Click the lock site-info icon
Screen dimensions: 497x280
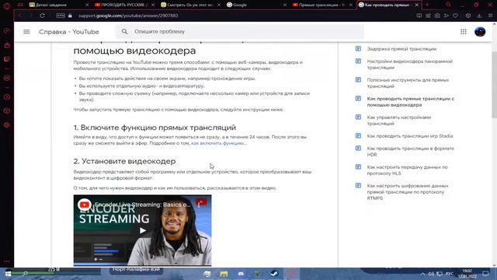click(x=70, y=16)
